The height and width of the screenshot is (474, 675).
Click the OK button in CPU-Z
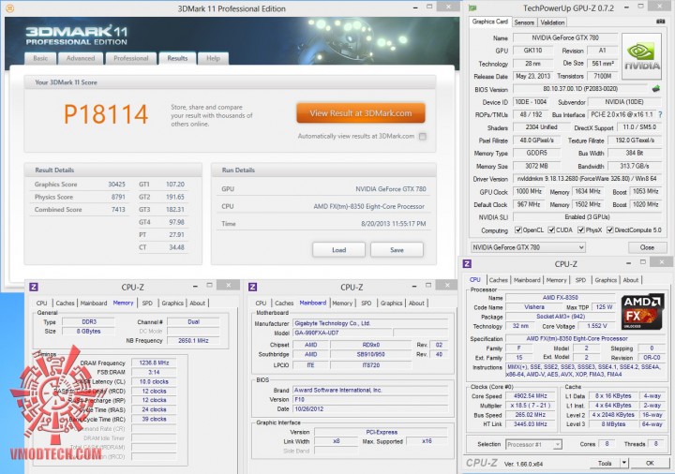click(650, 463)
